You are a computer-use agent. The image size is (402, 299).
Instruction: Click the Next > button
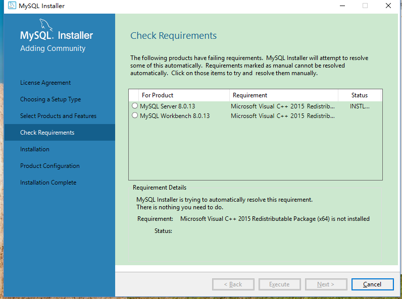click(x=326, y=284)
